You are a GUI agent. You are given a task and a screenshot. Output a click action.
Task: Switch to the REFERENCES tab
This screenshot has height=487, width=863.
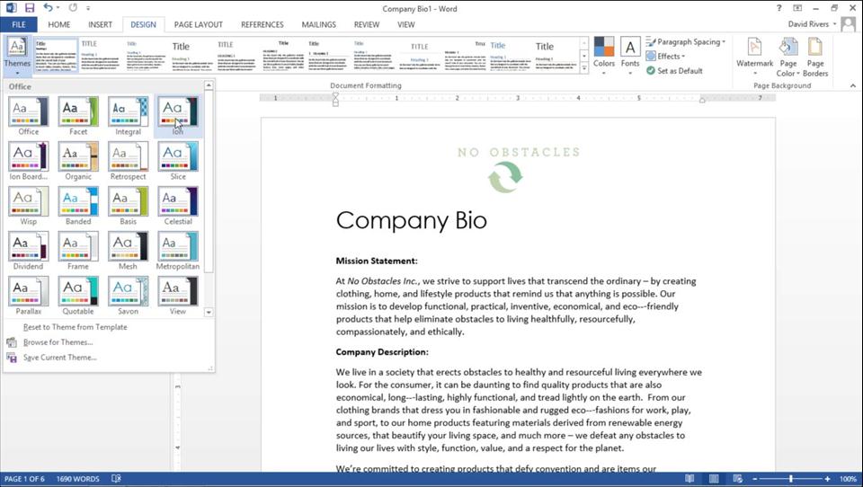(262, 25)
